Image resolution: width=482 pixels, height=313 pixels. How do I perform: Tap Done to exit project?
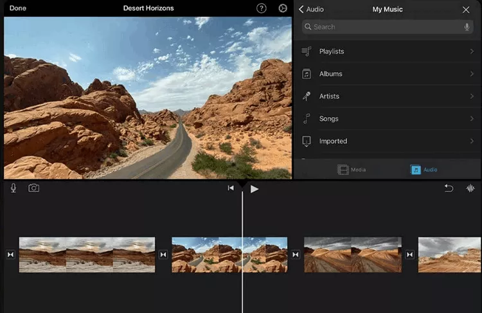coord(18,8)
